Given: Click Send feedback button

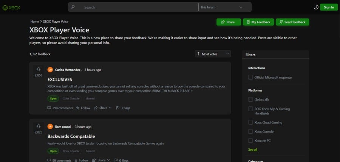Looking at the screenshot, I should pyautogui.click(x=292, y=22).
